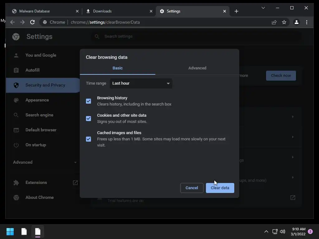
Task: Expand the Advanced section in sidebar
Action: [45, 162]
